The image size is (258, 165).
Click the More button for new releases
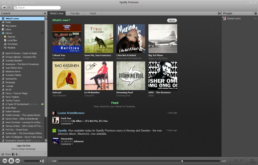tap(172, 21)
